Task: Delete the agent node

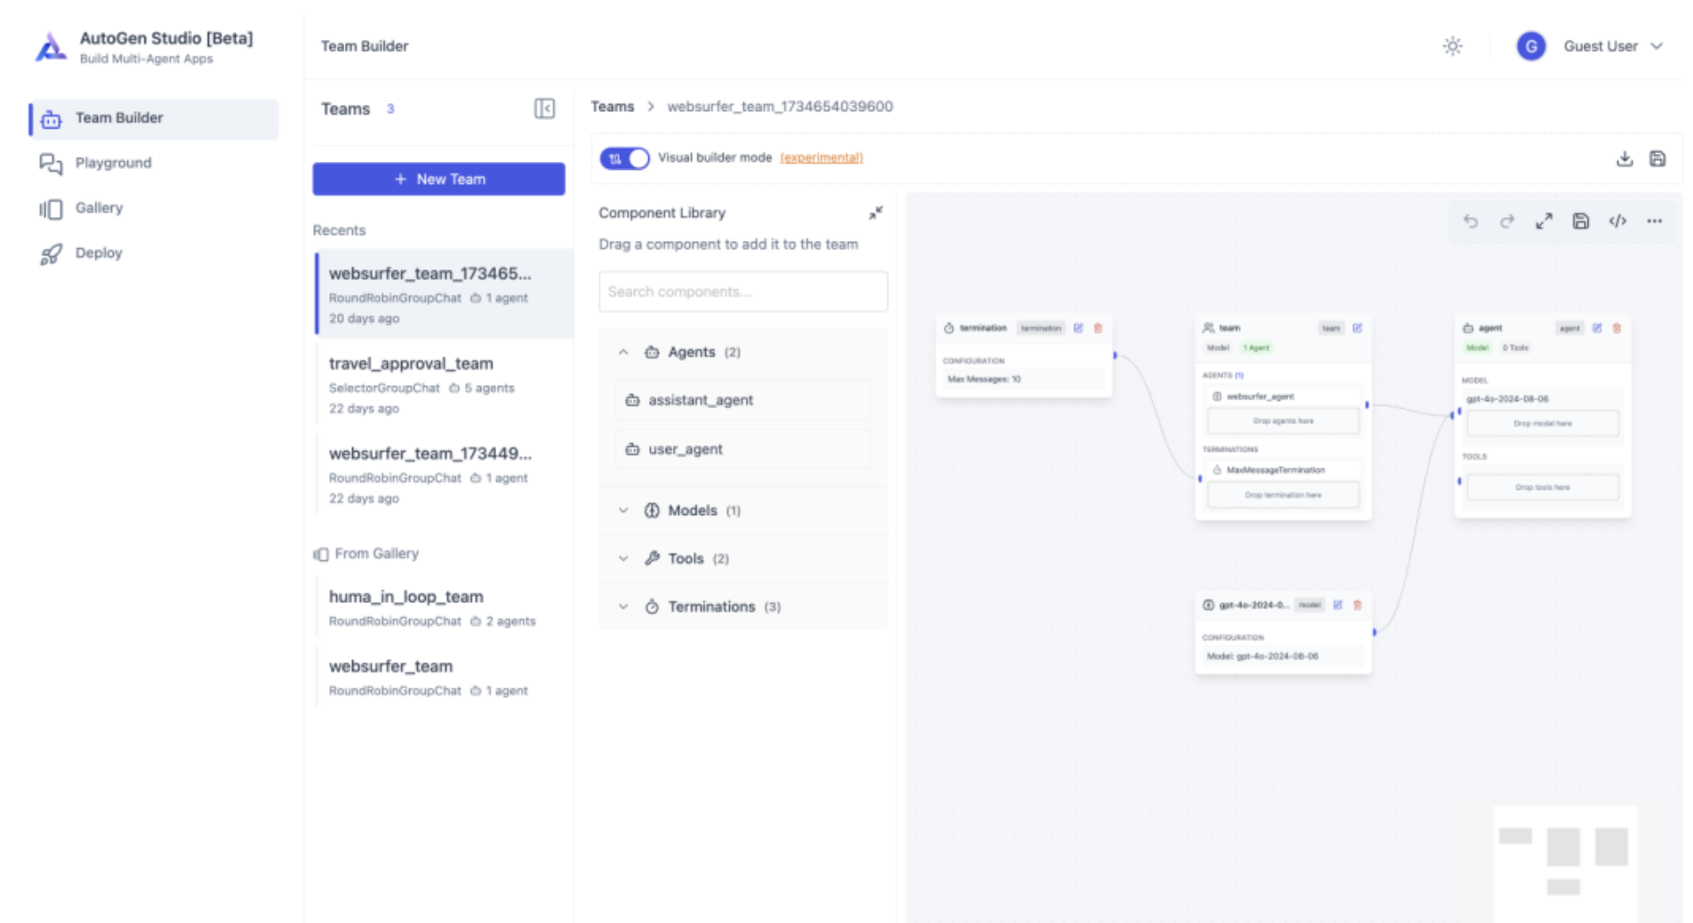Action: click(1617, 328)
